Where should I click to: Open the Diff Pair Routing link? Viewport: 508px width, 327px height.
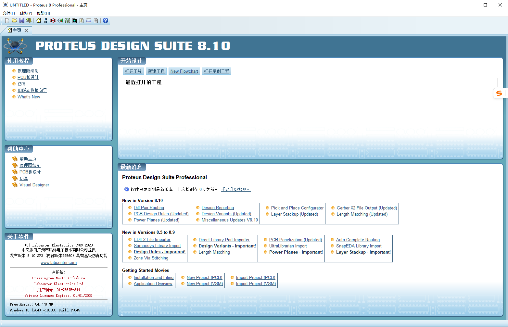tap(149, 208)
